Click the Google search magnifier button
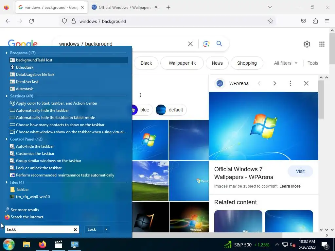335x251 pixels. 220,44
